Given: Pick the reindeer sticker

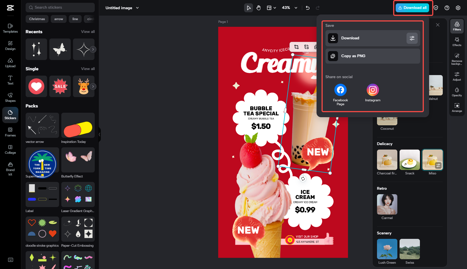Looking at the screenshot, I should point(84,87).
